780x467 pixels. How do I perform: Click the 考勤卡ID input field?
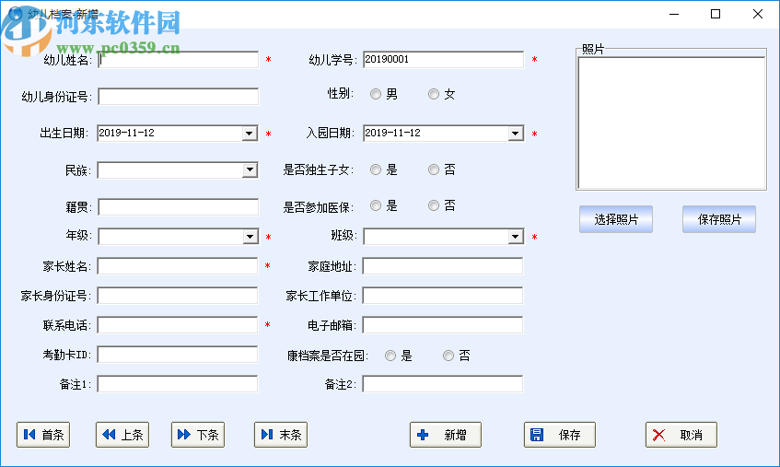coord(178,355)
